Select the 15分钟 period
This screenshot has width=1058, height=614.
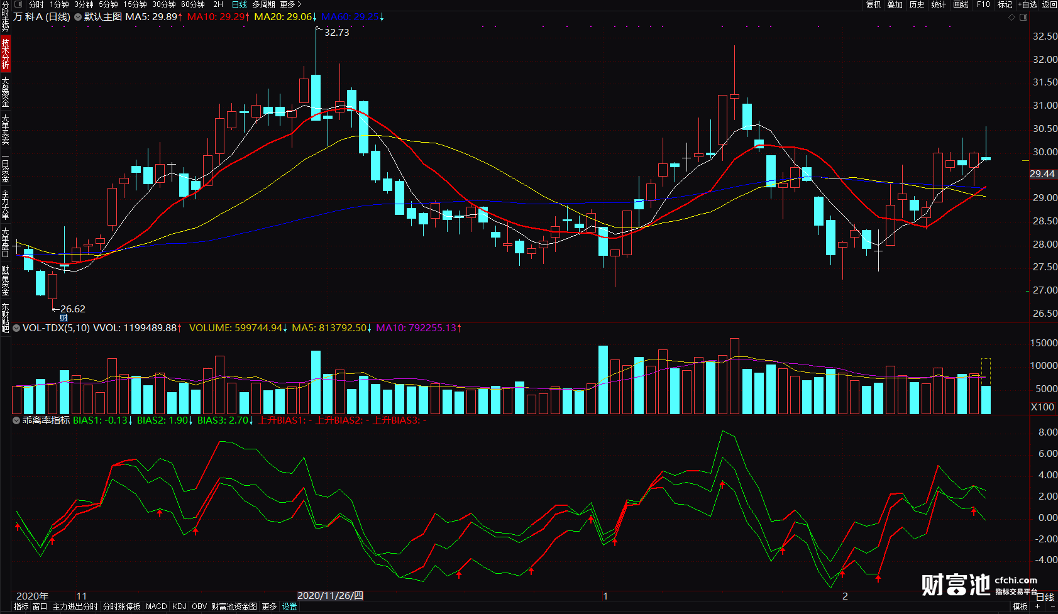(135, 4)
